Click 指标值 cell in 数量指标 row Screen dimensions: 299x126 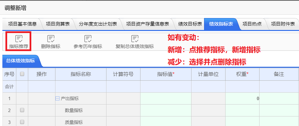tap(166, 110)
